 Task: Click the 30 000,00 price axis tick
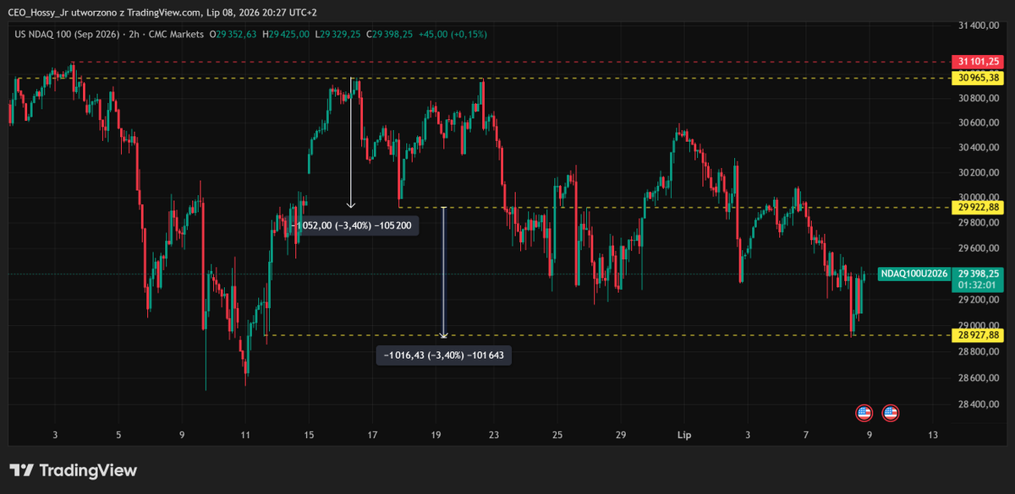(x=980, y=196)
